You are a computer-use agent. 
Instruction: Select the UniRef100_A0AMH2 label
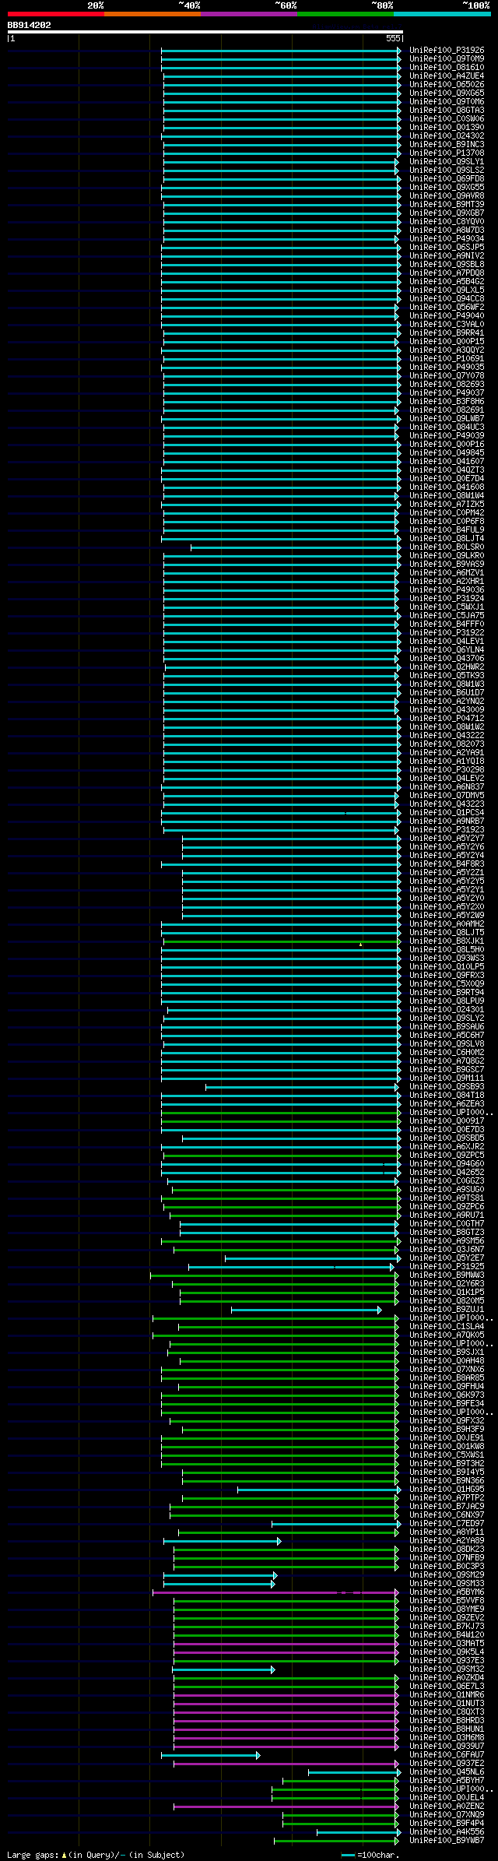click(447, 924)
